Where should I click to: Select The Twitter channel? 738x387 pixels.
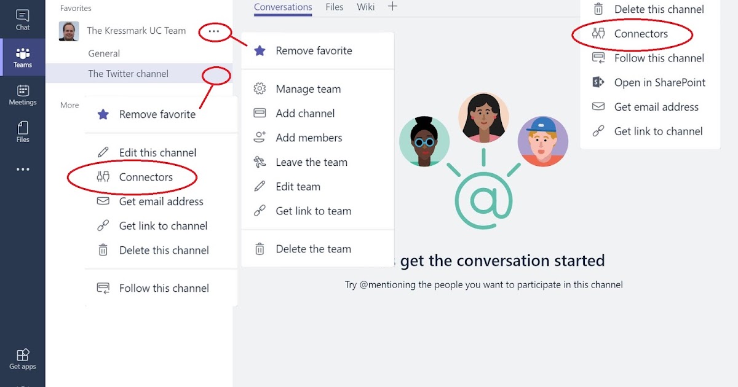(x=128, y=73)
